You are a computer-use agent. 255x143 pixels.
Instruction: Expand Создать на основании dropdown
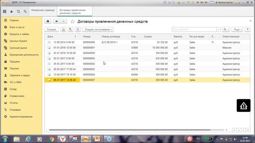98,29
